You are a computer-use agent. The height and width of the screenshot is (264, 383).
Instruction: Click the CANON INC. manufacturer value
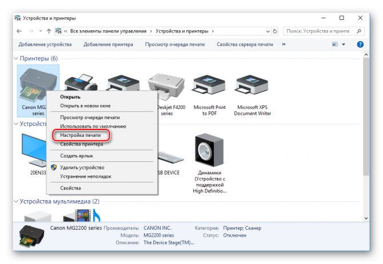click(x=158, y=228)
